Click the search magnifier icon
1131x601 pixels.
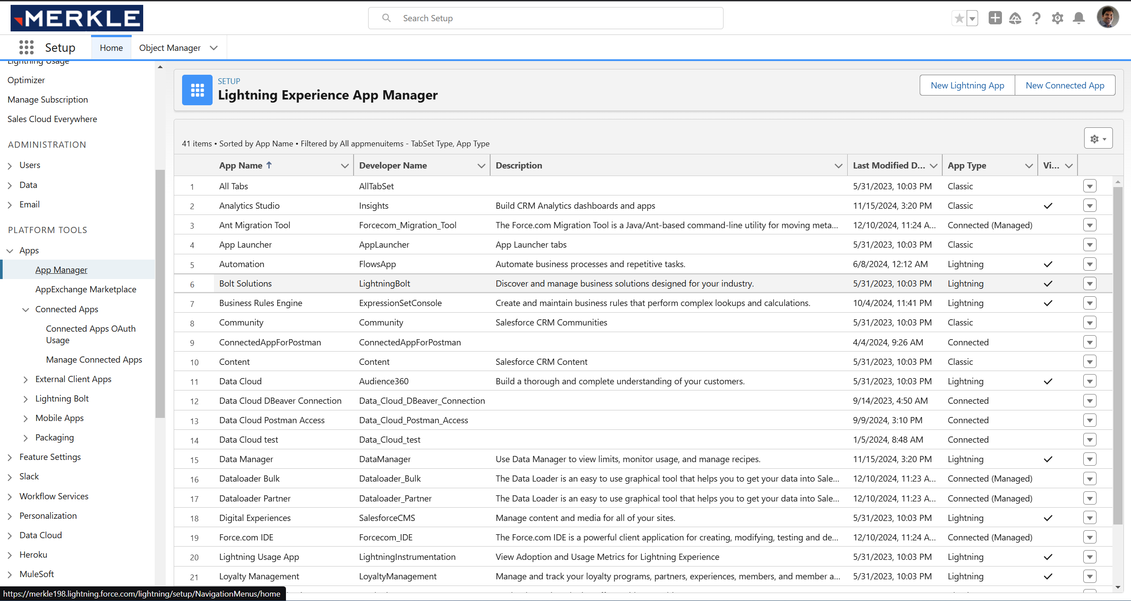[x=386, y=18]
